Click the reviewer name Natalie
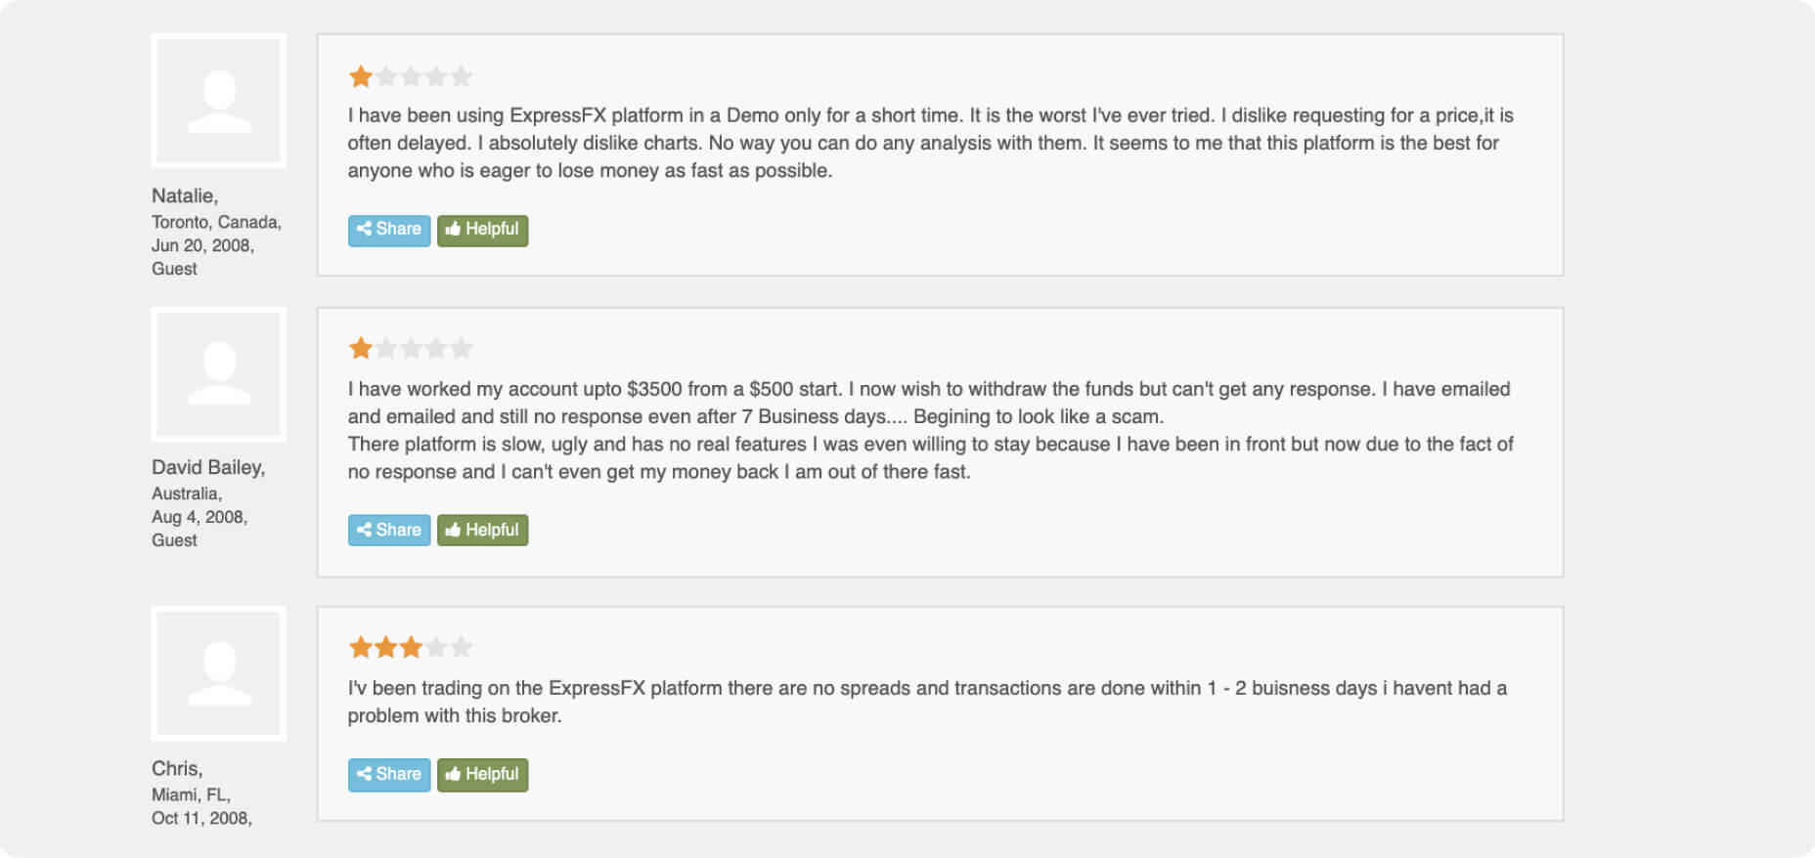The height and width of the screenshot is (858, 1815). pos(185,195)
